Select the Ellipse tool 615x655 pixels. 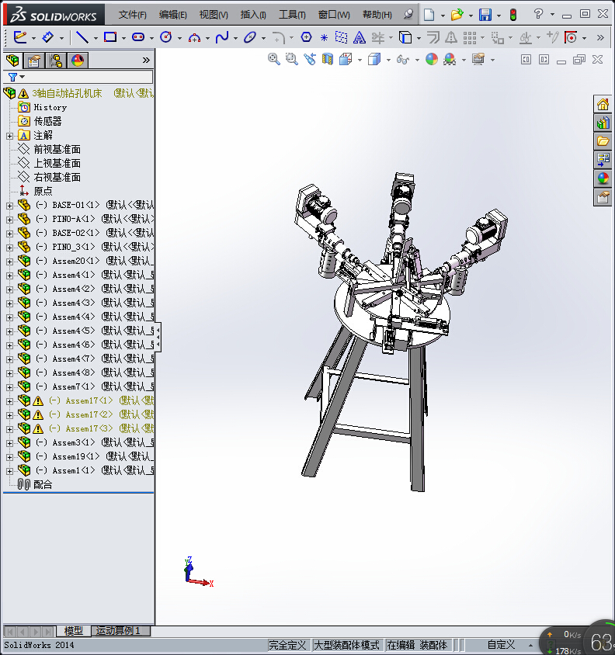pyautogui.click(x=249, y=37)
